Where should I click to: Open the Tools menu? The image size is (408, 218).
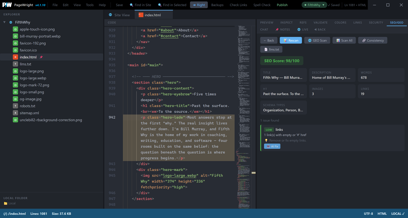90,5
